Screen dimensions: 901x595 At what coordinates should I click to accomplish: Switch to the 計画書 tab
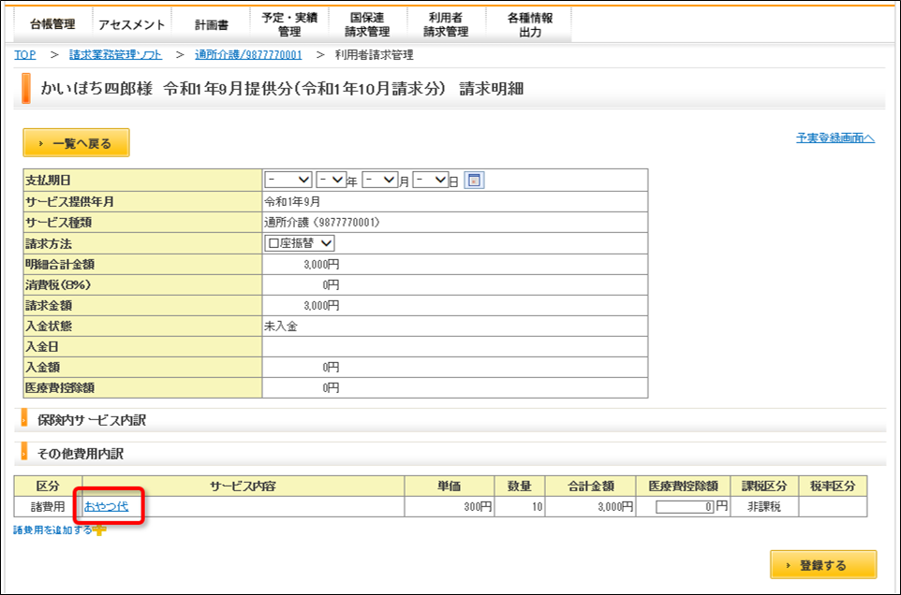tap(211, 24)
